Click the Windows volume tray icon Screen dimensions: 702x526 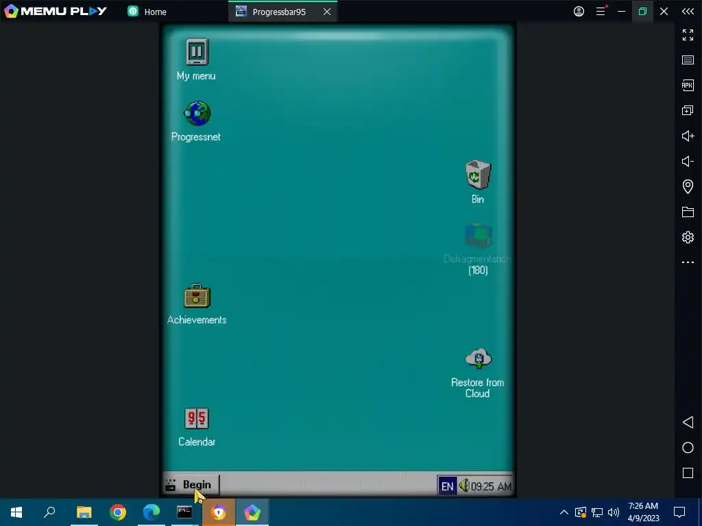click(x=614, y=512)
